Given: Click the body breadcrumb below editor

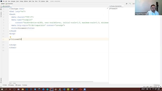Looking at the screenshot, I should pyautogui.click(x=14, y=83).
